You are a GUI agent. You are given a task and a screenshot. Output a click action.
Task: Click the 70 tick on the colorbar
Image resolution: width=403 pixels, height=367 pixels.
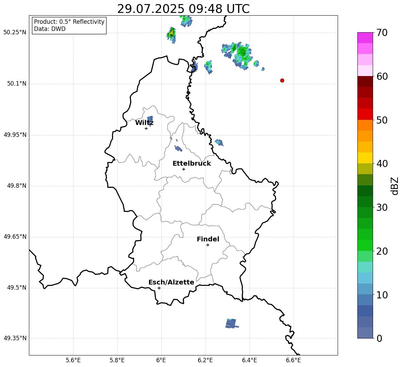tap(382, 33)
